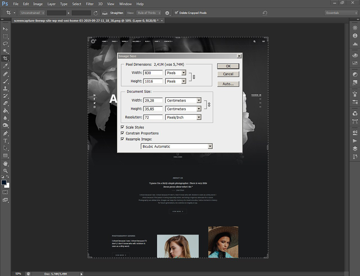Toggle Delete Cropped Pixels checkbox
The width and height of the screenshot is (360, 276).
(176, 13)
